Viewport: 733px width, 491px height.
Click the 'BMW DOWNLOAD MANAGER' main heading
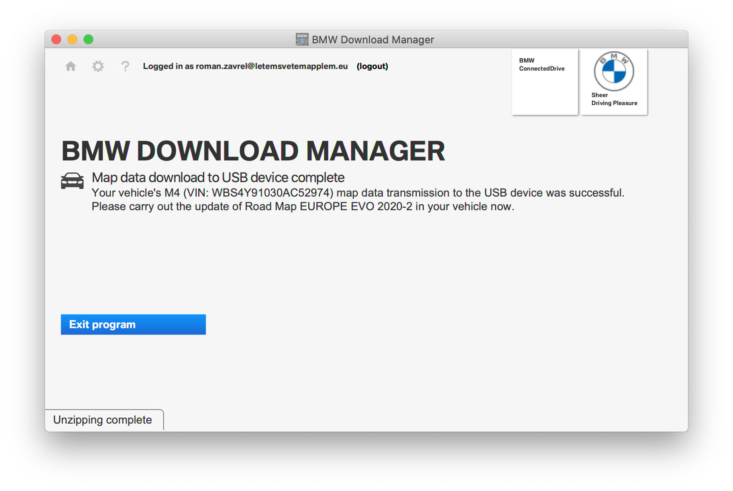point(253,151)
